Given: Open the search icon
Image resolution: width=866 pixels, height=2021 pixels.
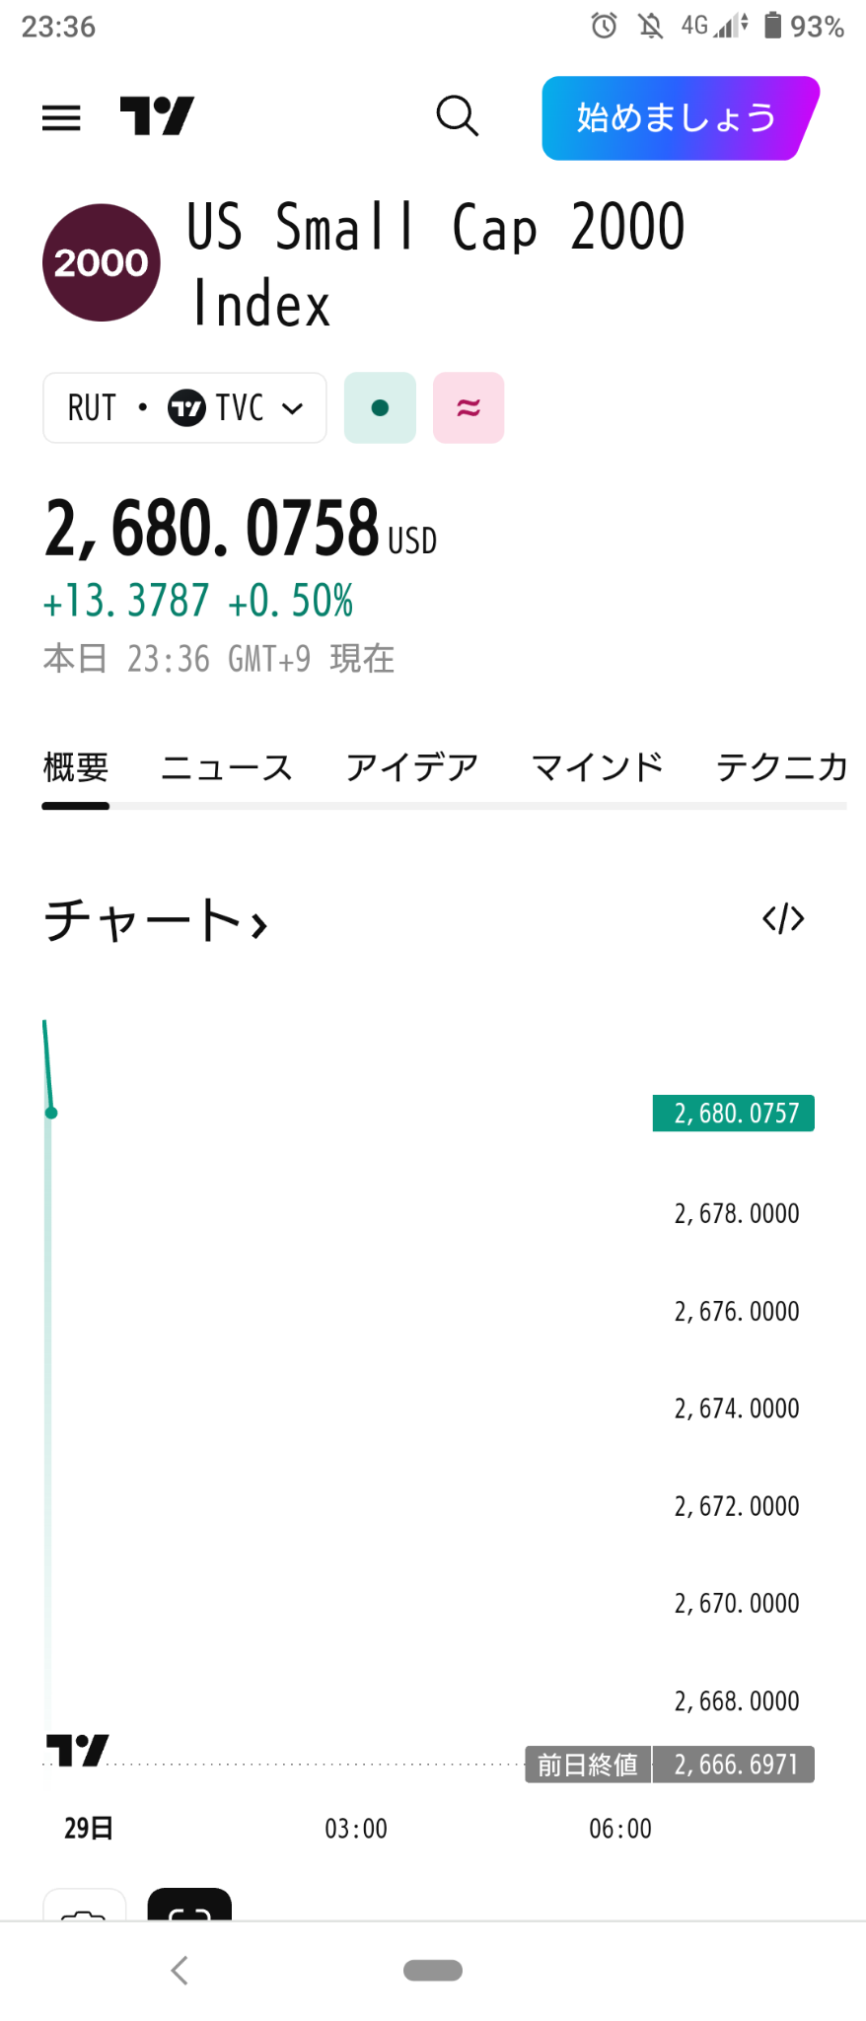Looking at the screenshot, I should (457, 116).
